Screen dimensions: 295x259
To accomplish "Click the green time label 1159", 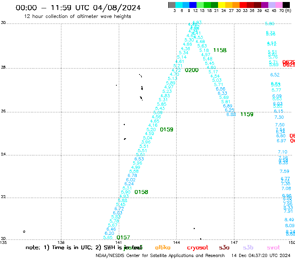I will [247, 114].
